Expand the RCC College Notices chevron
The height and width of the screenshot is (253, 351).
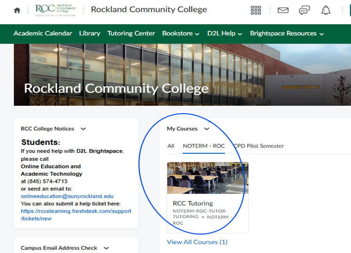pyautogui.click(x=83, y=129)
